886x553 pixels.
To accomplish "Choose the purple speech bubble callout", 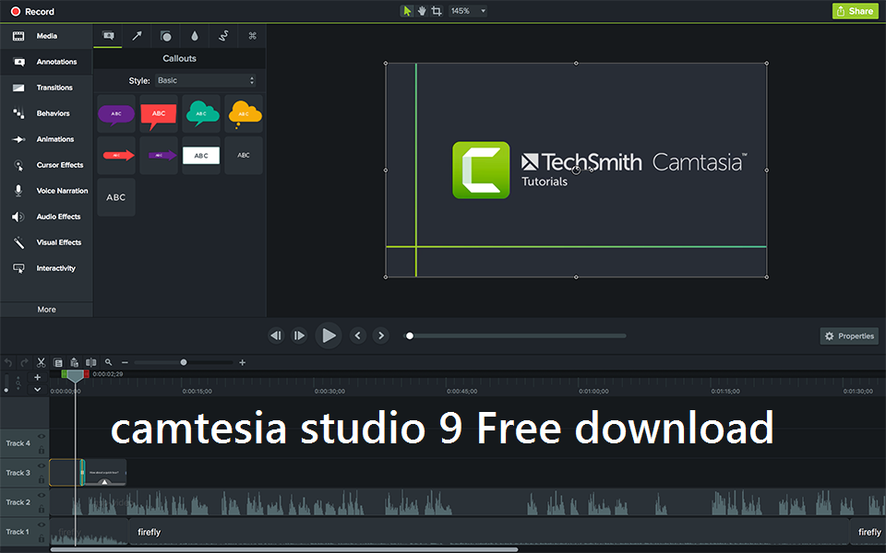I will [116, 114].
